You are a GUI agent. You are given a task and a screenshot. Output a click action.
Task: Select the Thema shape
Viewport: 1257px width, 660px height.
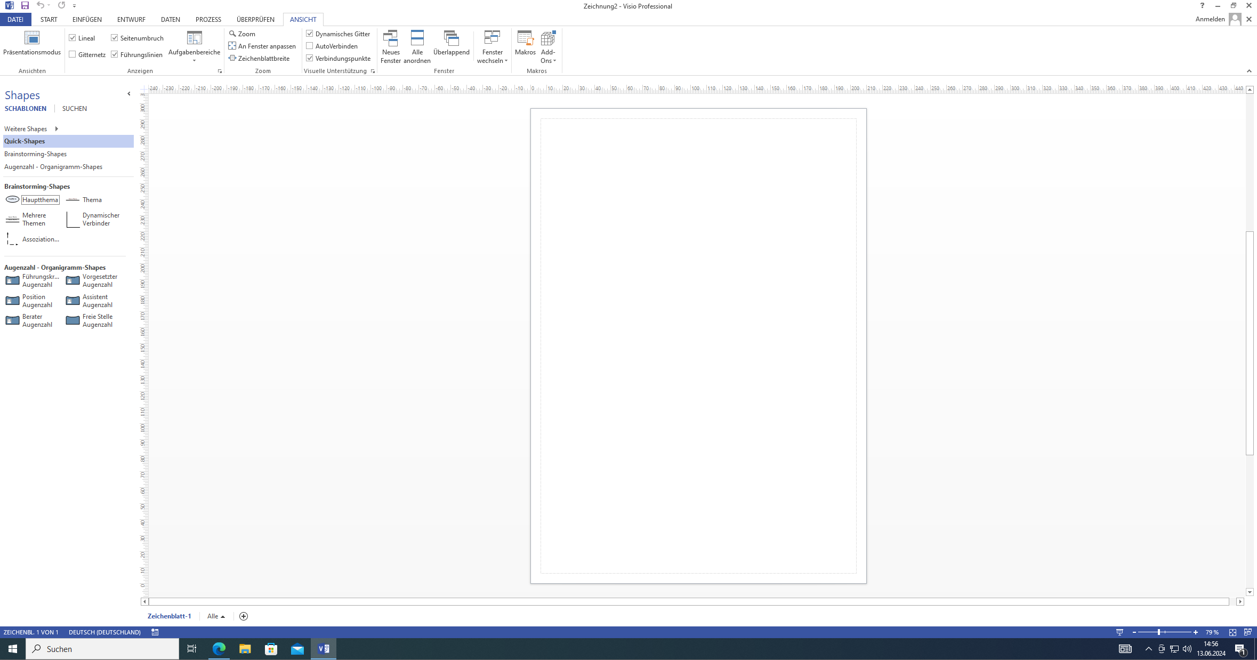tap(84, 199)
